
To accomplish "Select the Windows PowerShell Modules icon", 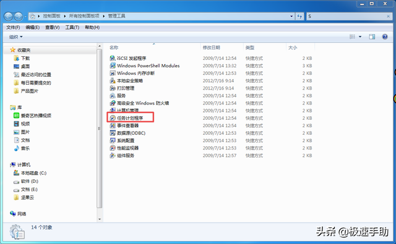I will 113,66.
